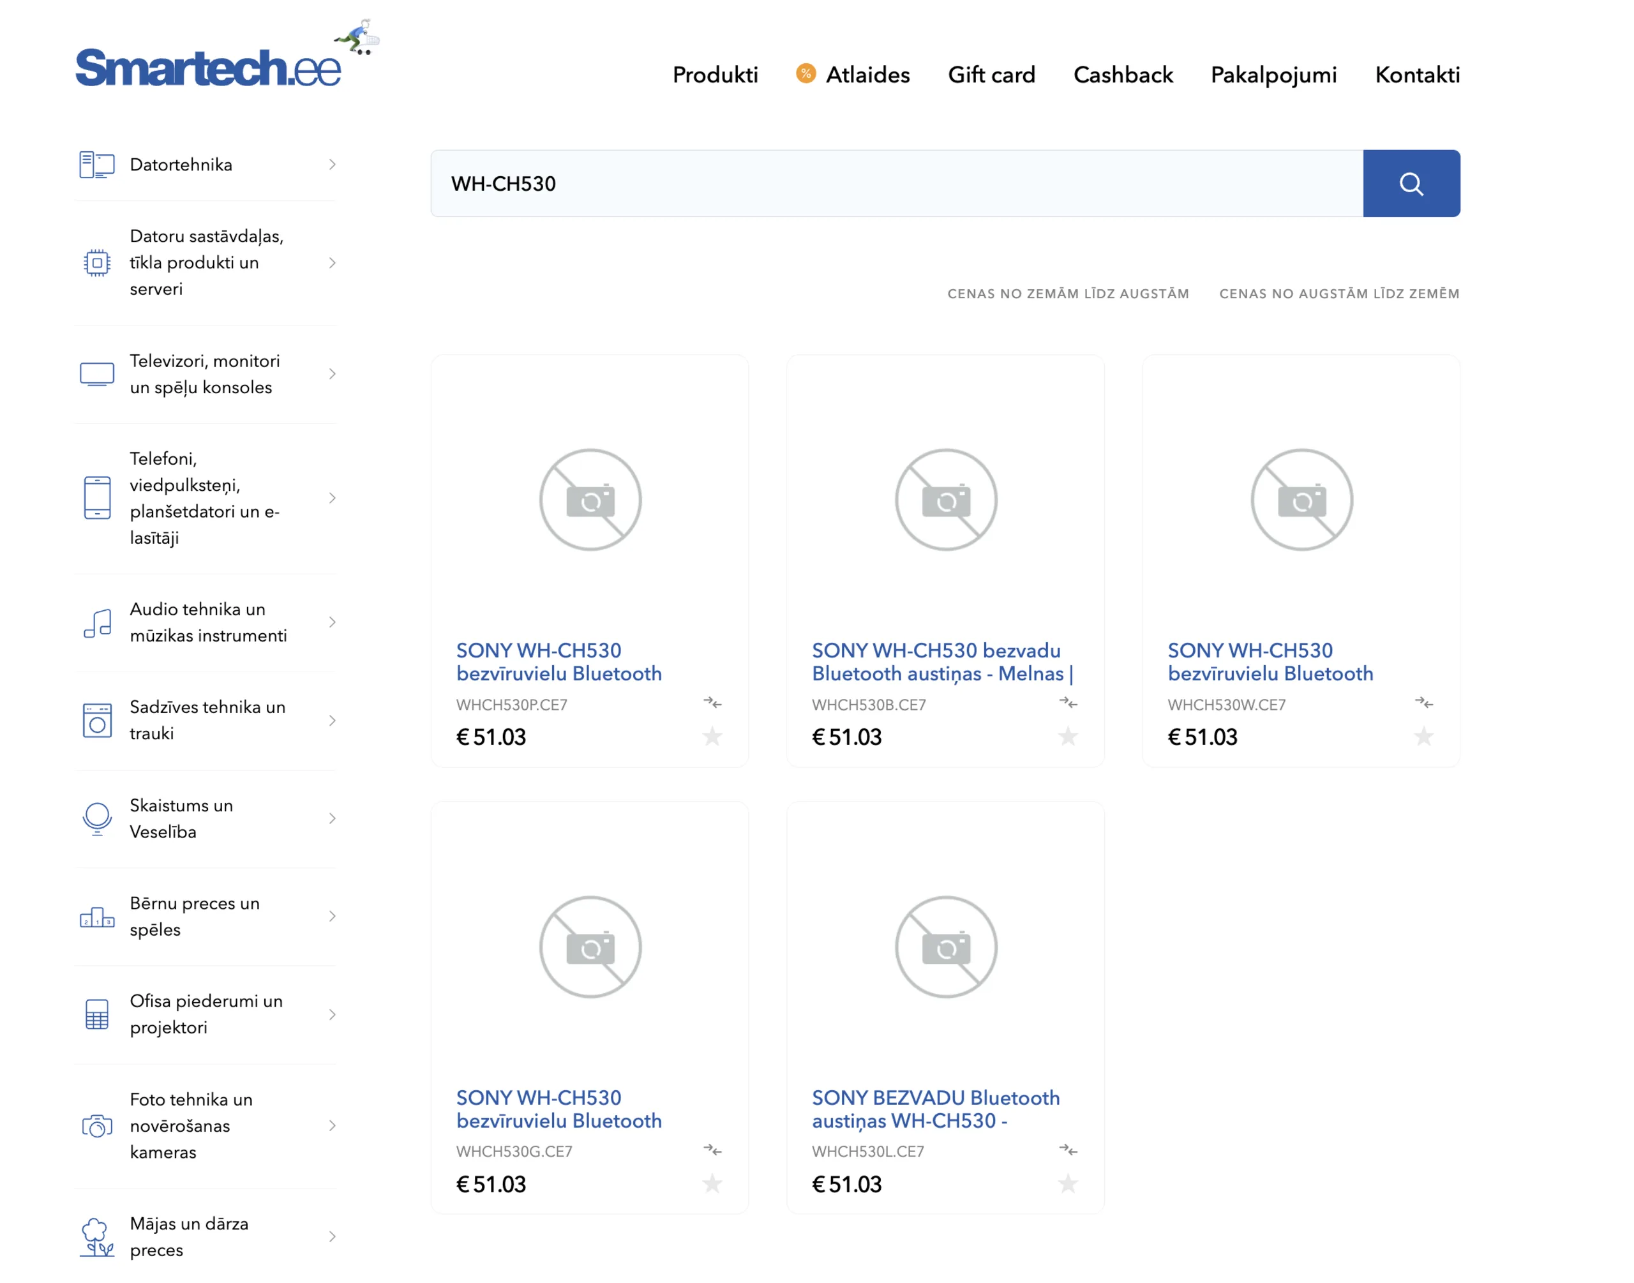Favorite product WHCH530G.CE7 with star
This screenshot has width=1634, height=1283.
coord(712,1184)
